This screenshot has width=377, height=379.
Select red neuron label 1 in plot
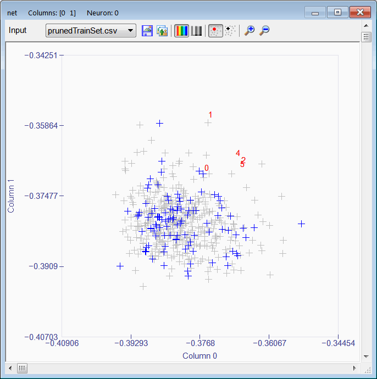(x=210, y=115)
